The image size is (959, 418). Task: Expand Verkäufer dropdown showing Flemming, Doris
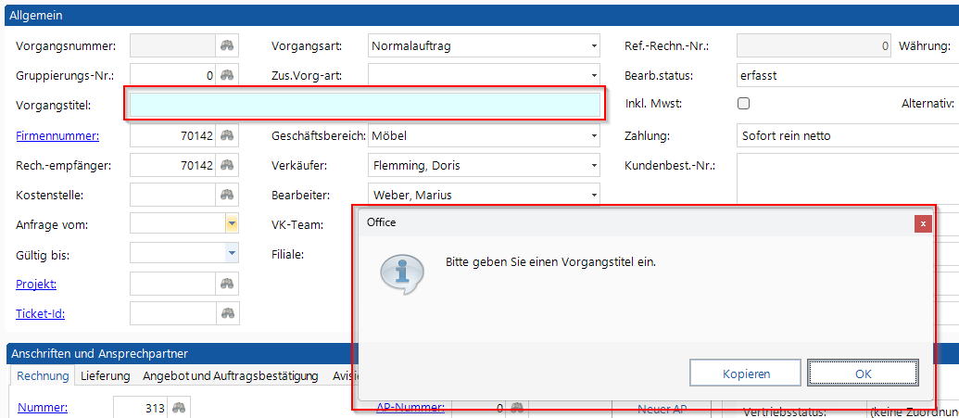coord(593,166)
